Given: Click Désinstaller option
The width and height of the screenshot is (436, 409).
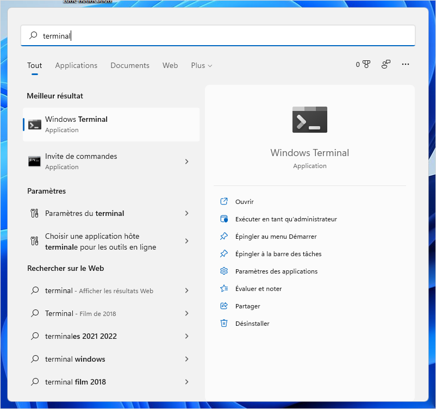Looking at the screenshot, I should 252,324.
